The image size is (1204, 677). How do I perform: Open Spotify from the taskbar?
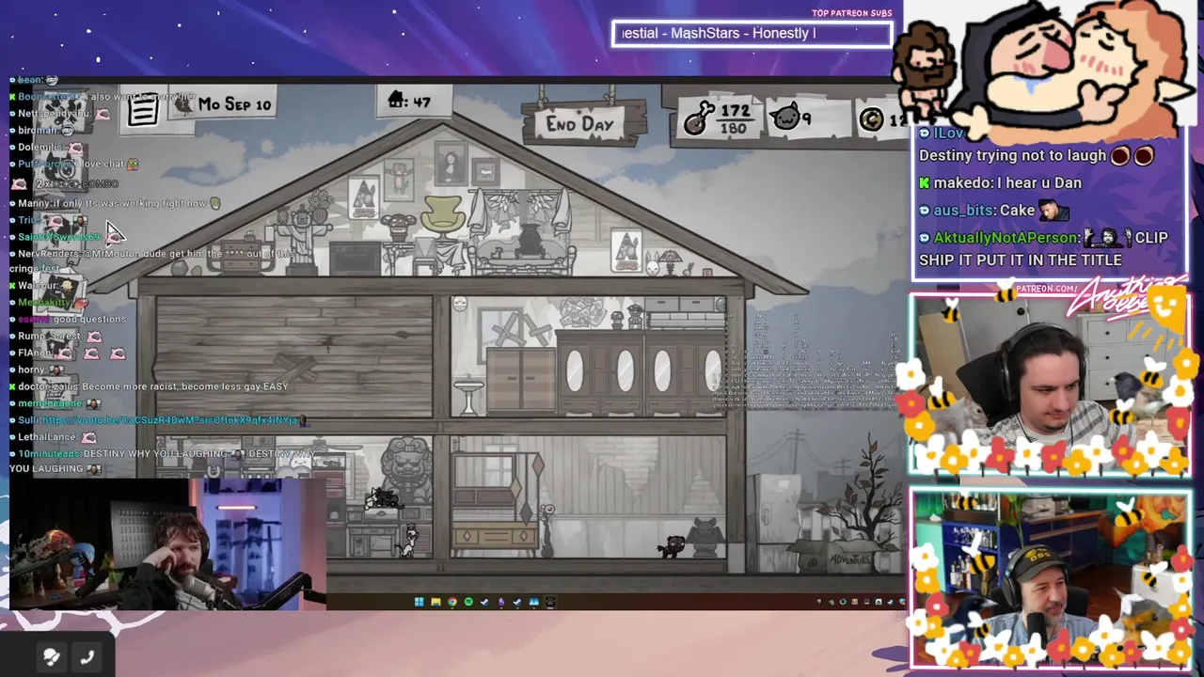tap(468, 602)
